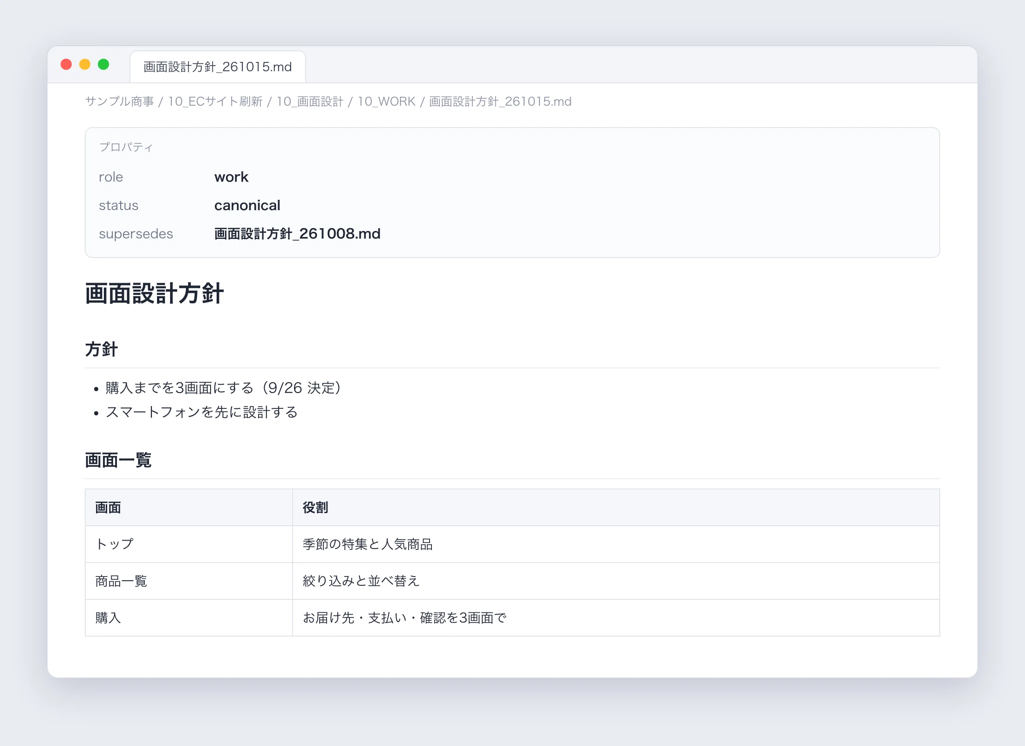Edit the role value work
Image resolution: width=1025 pixels, height=746 pixels.
click(231, 177)
